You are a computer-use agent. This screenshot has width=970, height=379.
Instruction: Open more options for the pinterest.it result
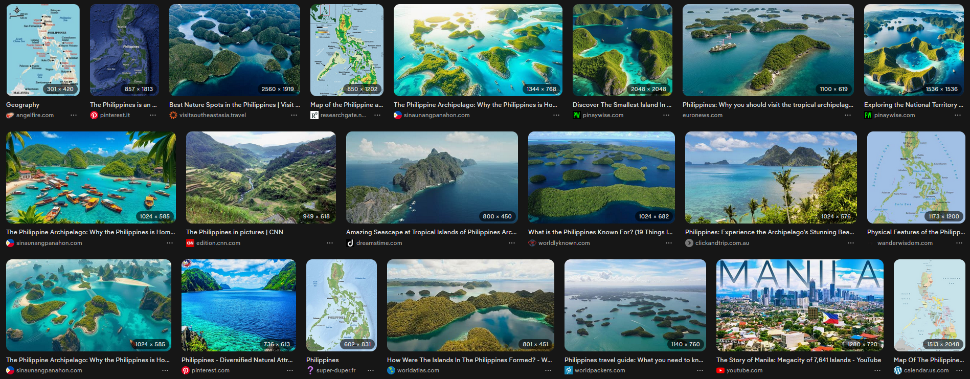point(153,116)
